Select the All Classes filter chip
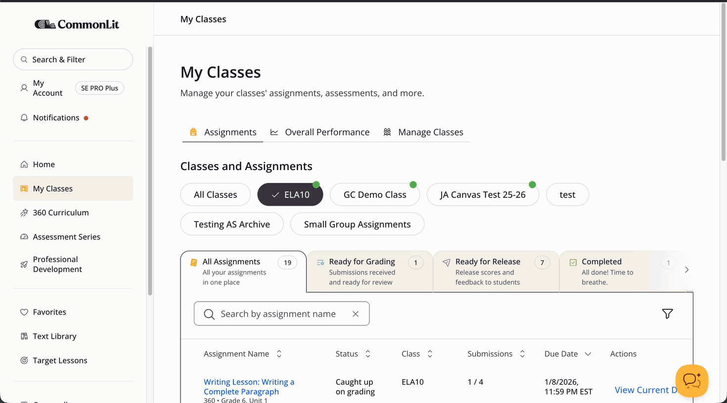Viewport: 727px width, 403px height. 215,195
